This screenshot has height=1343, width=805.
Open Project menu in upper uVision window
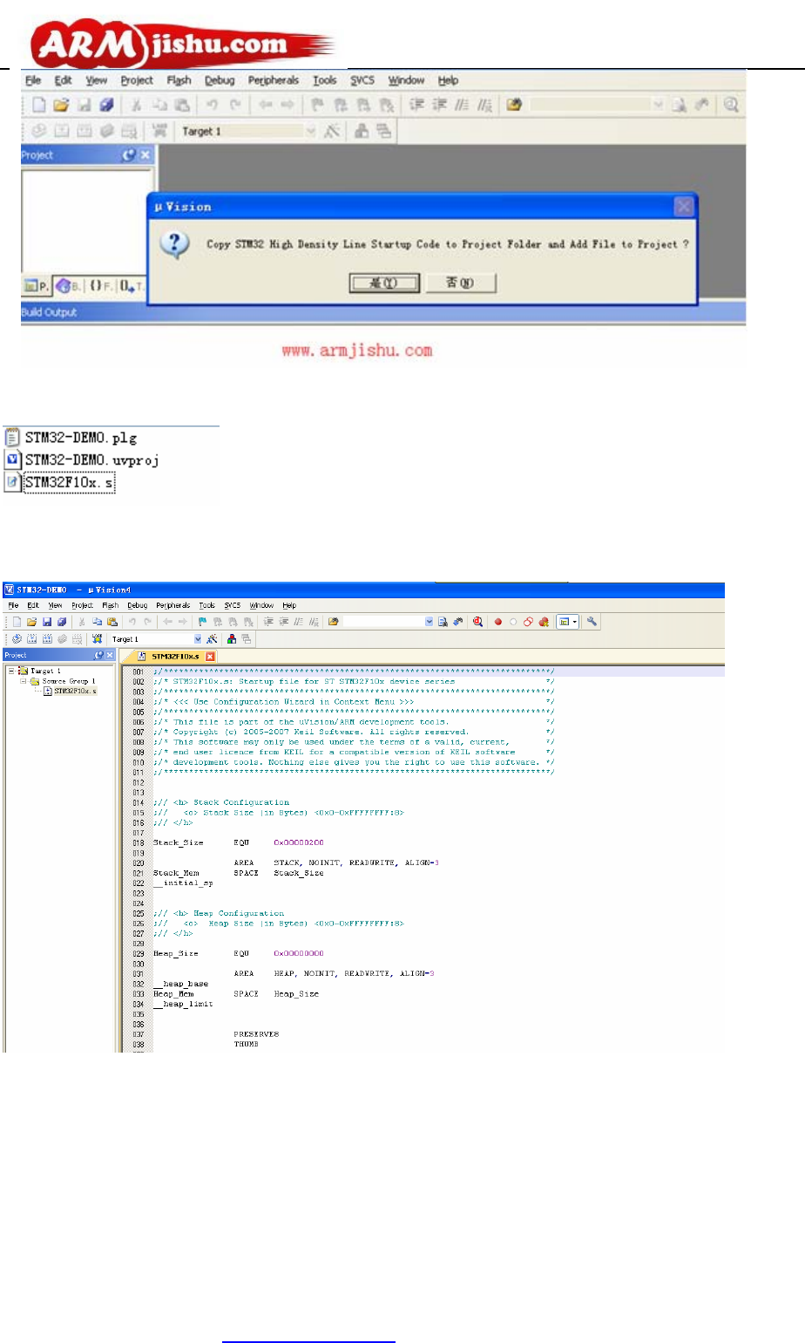pos(137,80)
